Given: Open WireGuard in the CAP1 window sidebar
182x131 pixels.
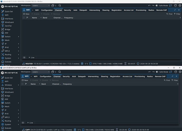Looking at the screenshot, I should (x=7, y=92).
